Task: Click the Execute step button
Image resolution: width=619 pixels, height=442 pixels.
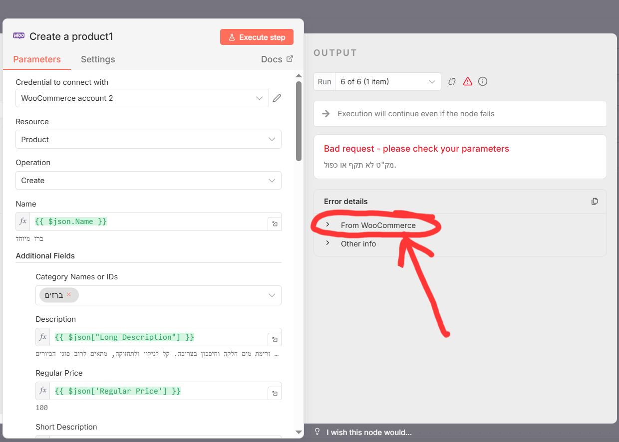Action: pyautogui.click(x=257, y=37)
